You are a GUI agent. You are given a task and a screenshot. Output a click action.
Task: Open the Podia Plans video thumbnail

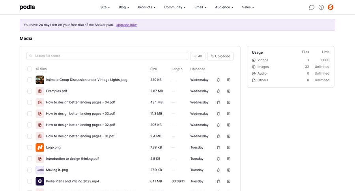40,181
